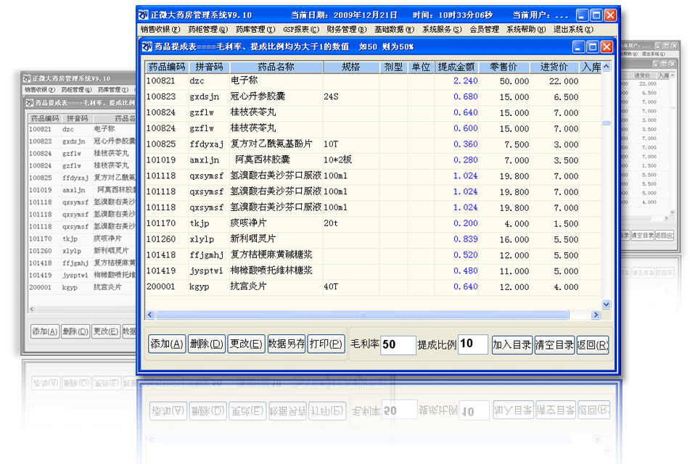Click the horizontal scroll left arrow
This screenshot has width=690, height=464.
pyautogui.click(x=150, y=315)
